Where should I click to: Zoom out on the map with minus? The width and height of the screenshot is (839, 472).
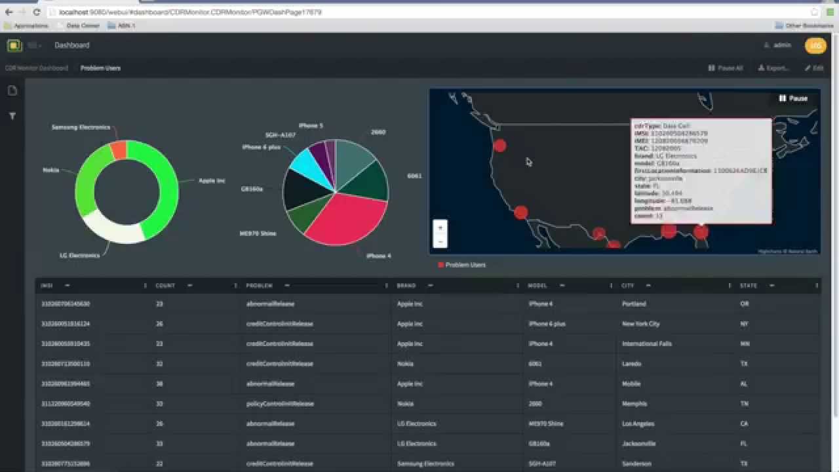point(440,242)
